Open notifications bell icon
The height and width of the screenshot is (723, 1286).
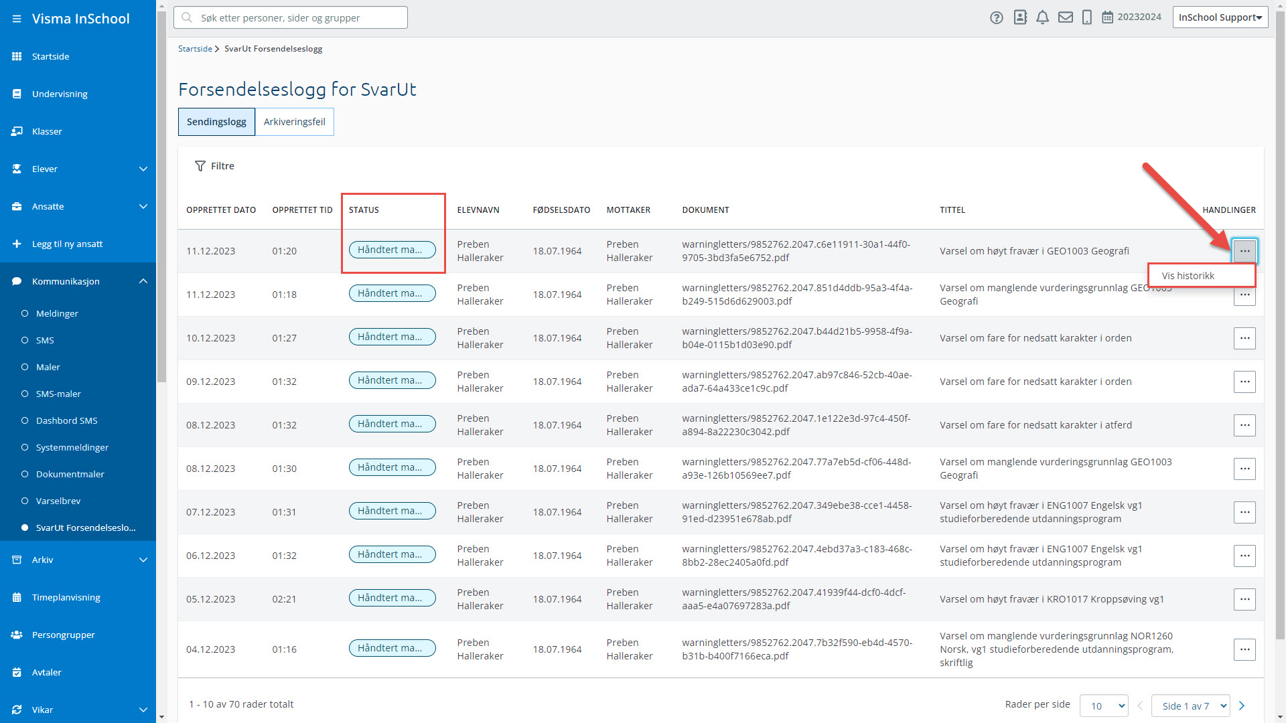[1043, 17]
